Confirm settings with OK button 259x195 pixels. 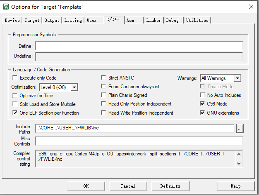coord(86,186)
